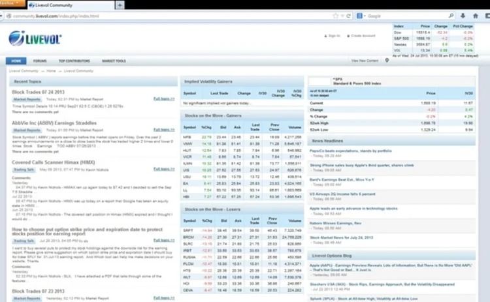The image size is (490, 302).
Task: Open Skechers USA (SKX) blog post
Action: pos(382,284)
